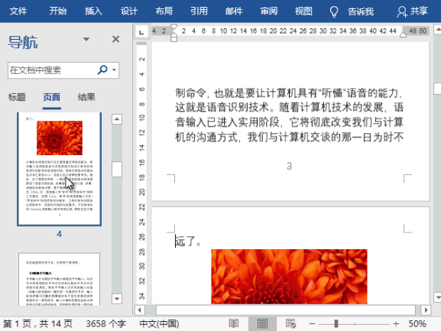Switch to the 结果 navigation tab

pos(86,97)
